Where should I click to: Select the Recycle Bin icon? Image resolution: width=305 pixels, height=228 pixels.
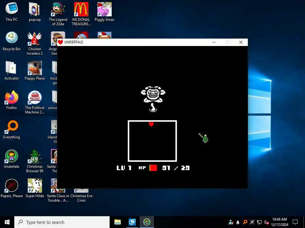(x=12, y=41)
